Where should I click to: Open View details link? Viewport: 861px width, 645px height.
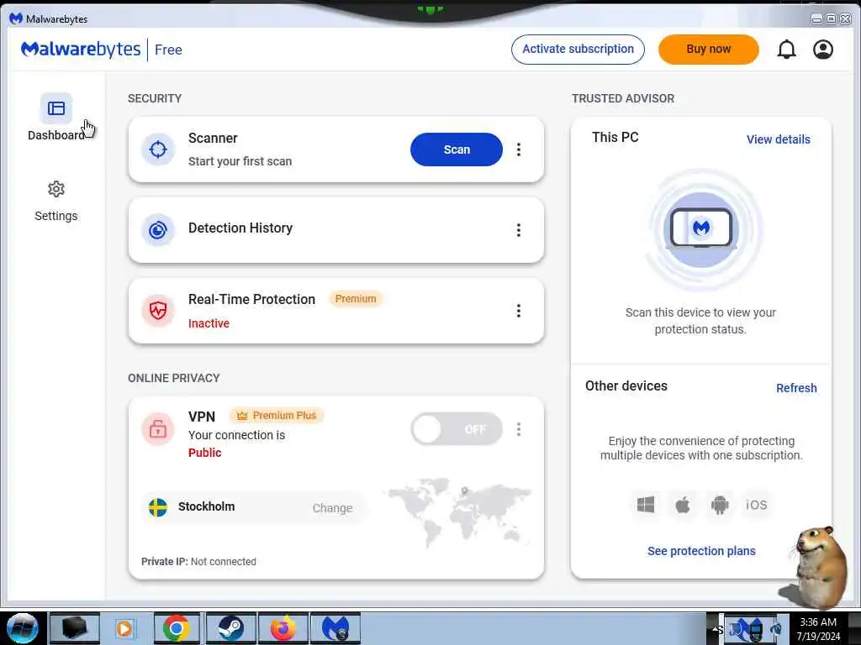[778, 139]
